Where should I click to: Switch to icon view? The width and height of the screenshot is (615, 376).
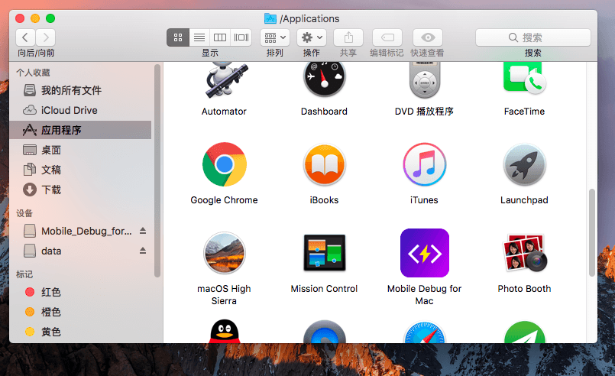178,37
